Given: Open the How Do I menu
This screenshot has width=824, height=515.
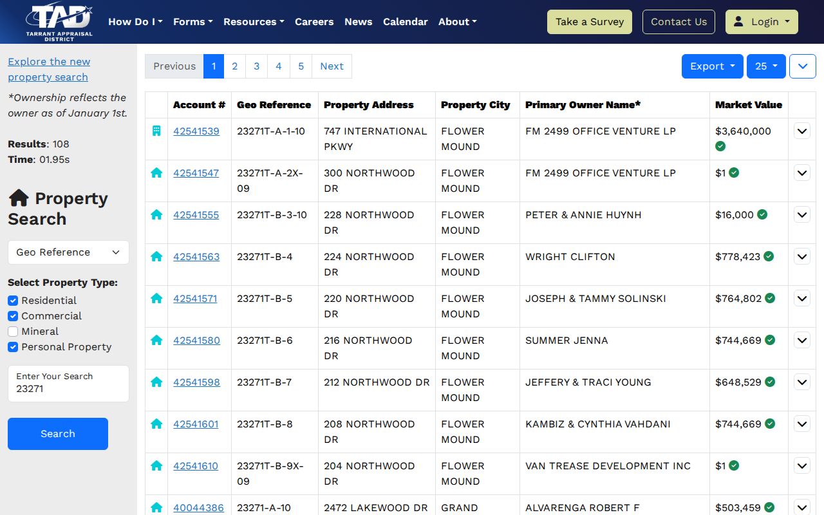Looking at the screenshot, I should click(x=135, y=22).
